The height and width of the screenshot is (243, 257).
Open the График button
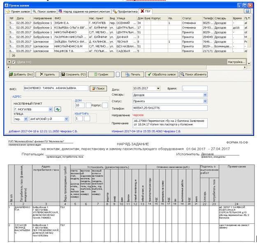(x=101, y=74)
